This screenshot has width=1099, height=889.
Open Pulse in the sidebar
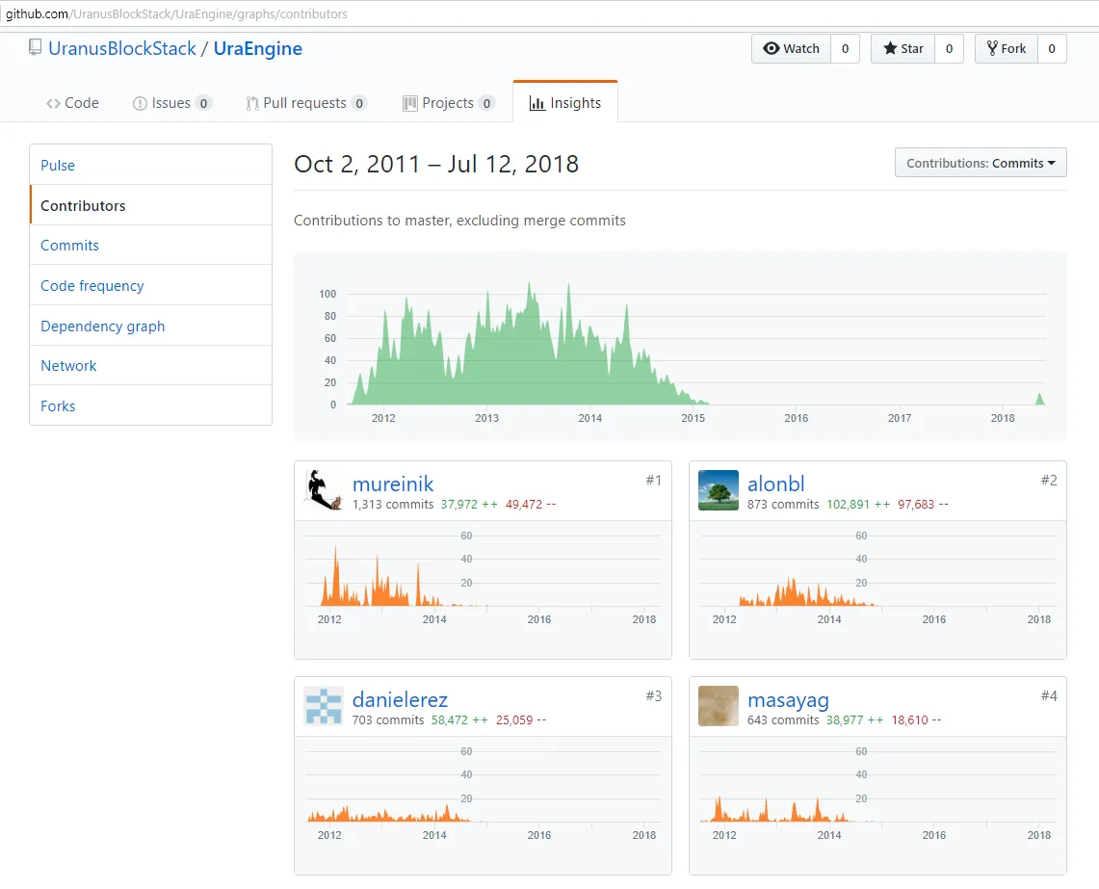(150, 165)
